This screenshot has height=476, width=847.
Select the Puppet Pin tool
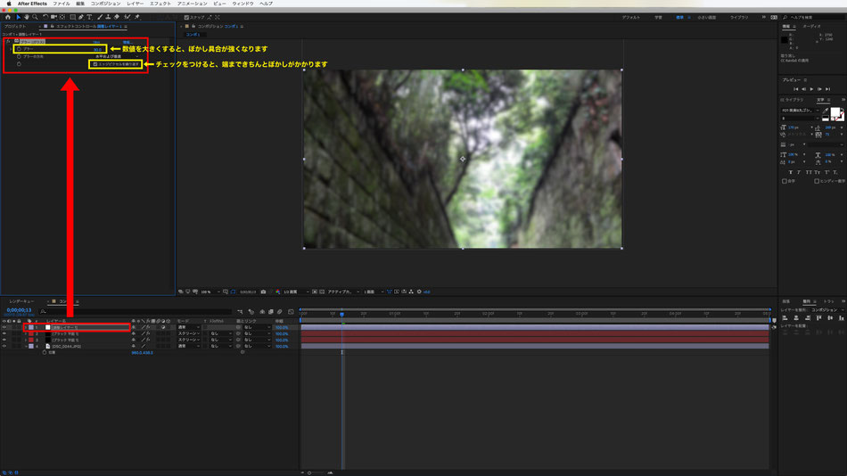point(137,17)
